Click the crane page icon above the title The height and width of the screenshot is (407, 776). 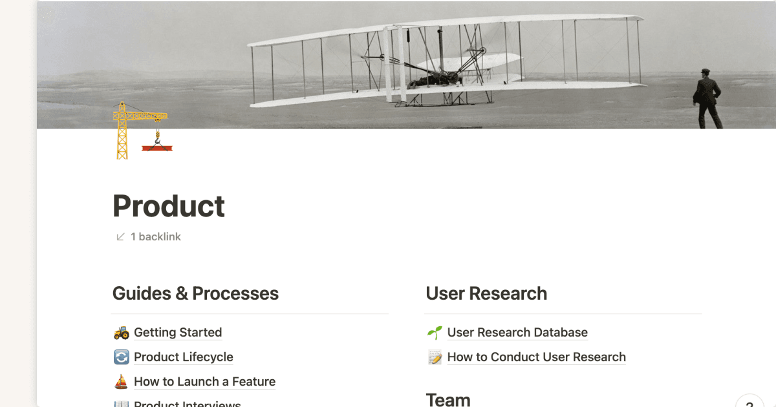coord(142,129)
